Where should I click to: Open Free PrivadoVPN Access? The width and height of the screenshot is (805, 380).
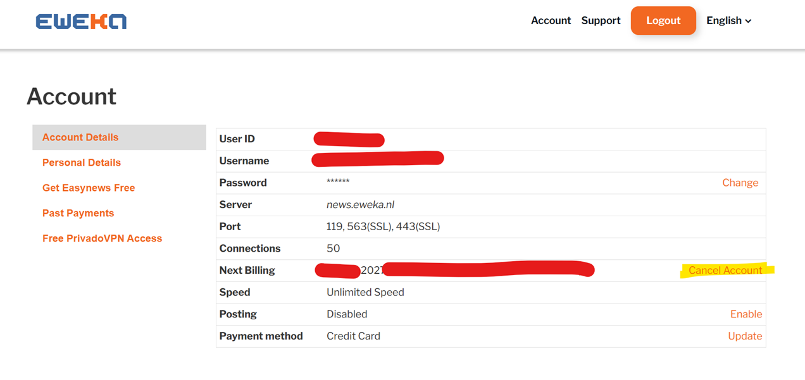tap(103, 238)
